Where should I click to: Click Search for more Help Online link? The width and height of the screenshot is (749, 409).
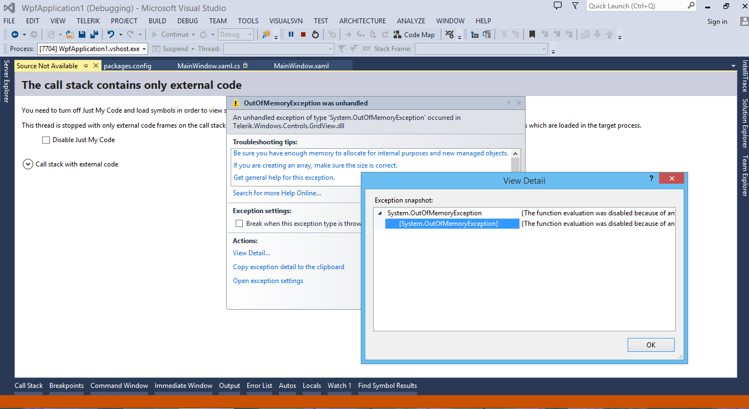277,193
